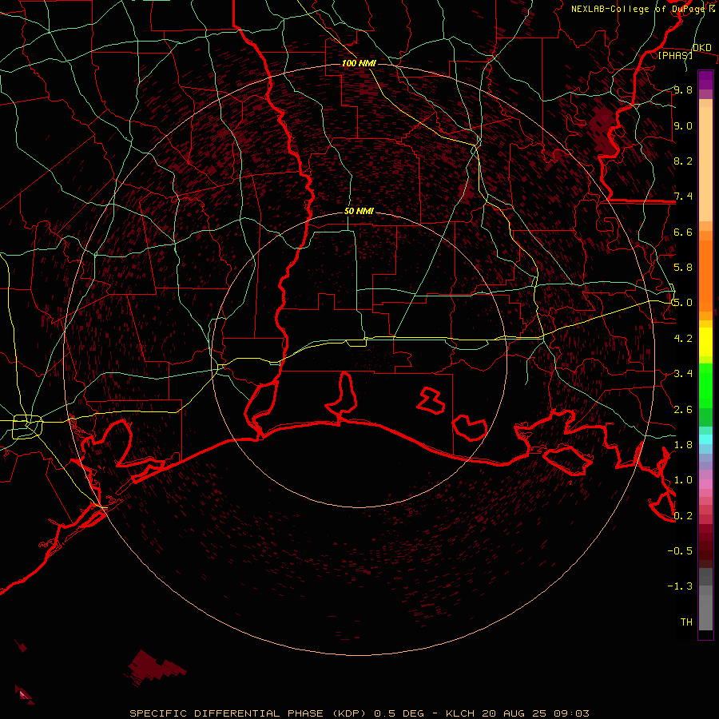Viewport: 719px width, 719px height.
Task: Click the "TH" label beside the color bar
Action: click(686, 622)
